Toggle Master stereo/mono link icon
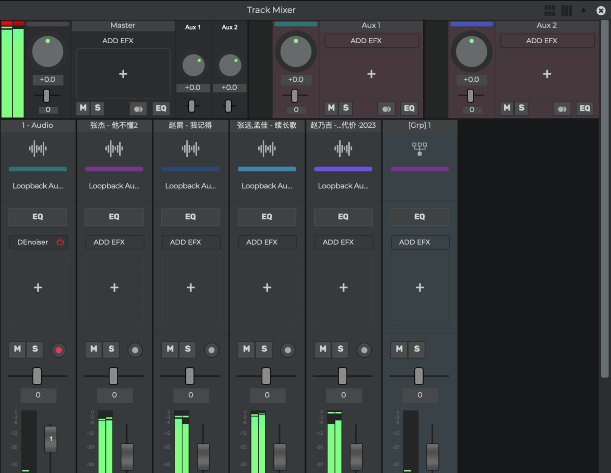Screen dimensions: 611x473 click(138, 109)
